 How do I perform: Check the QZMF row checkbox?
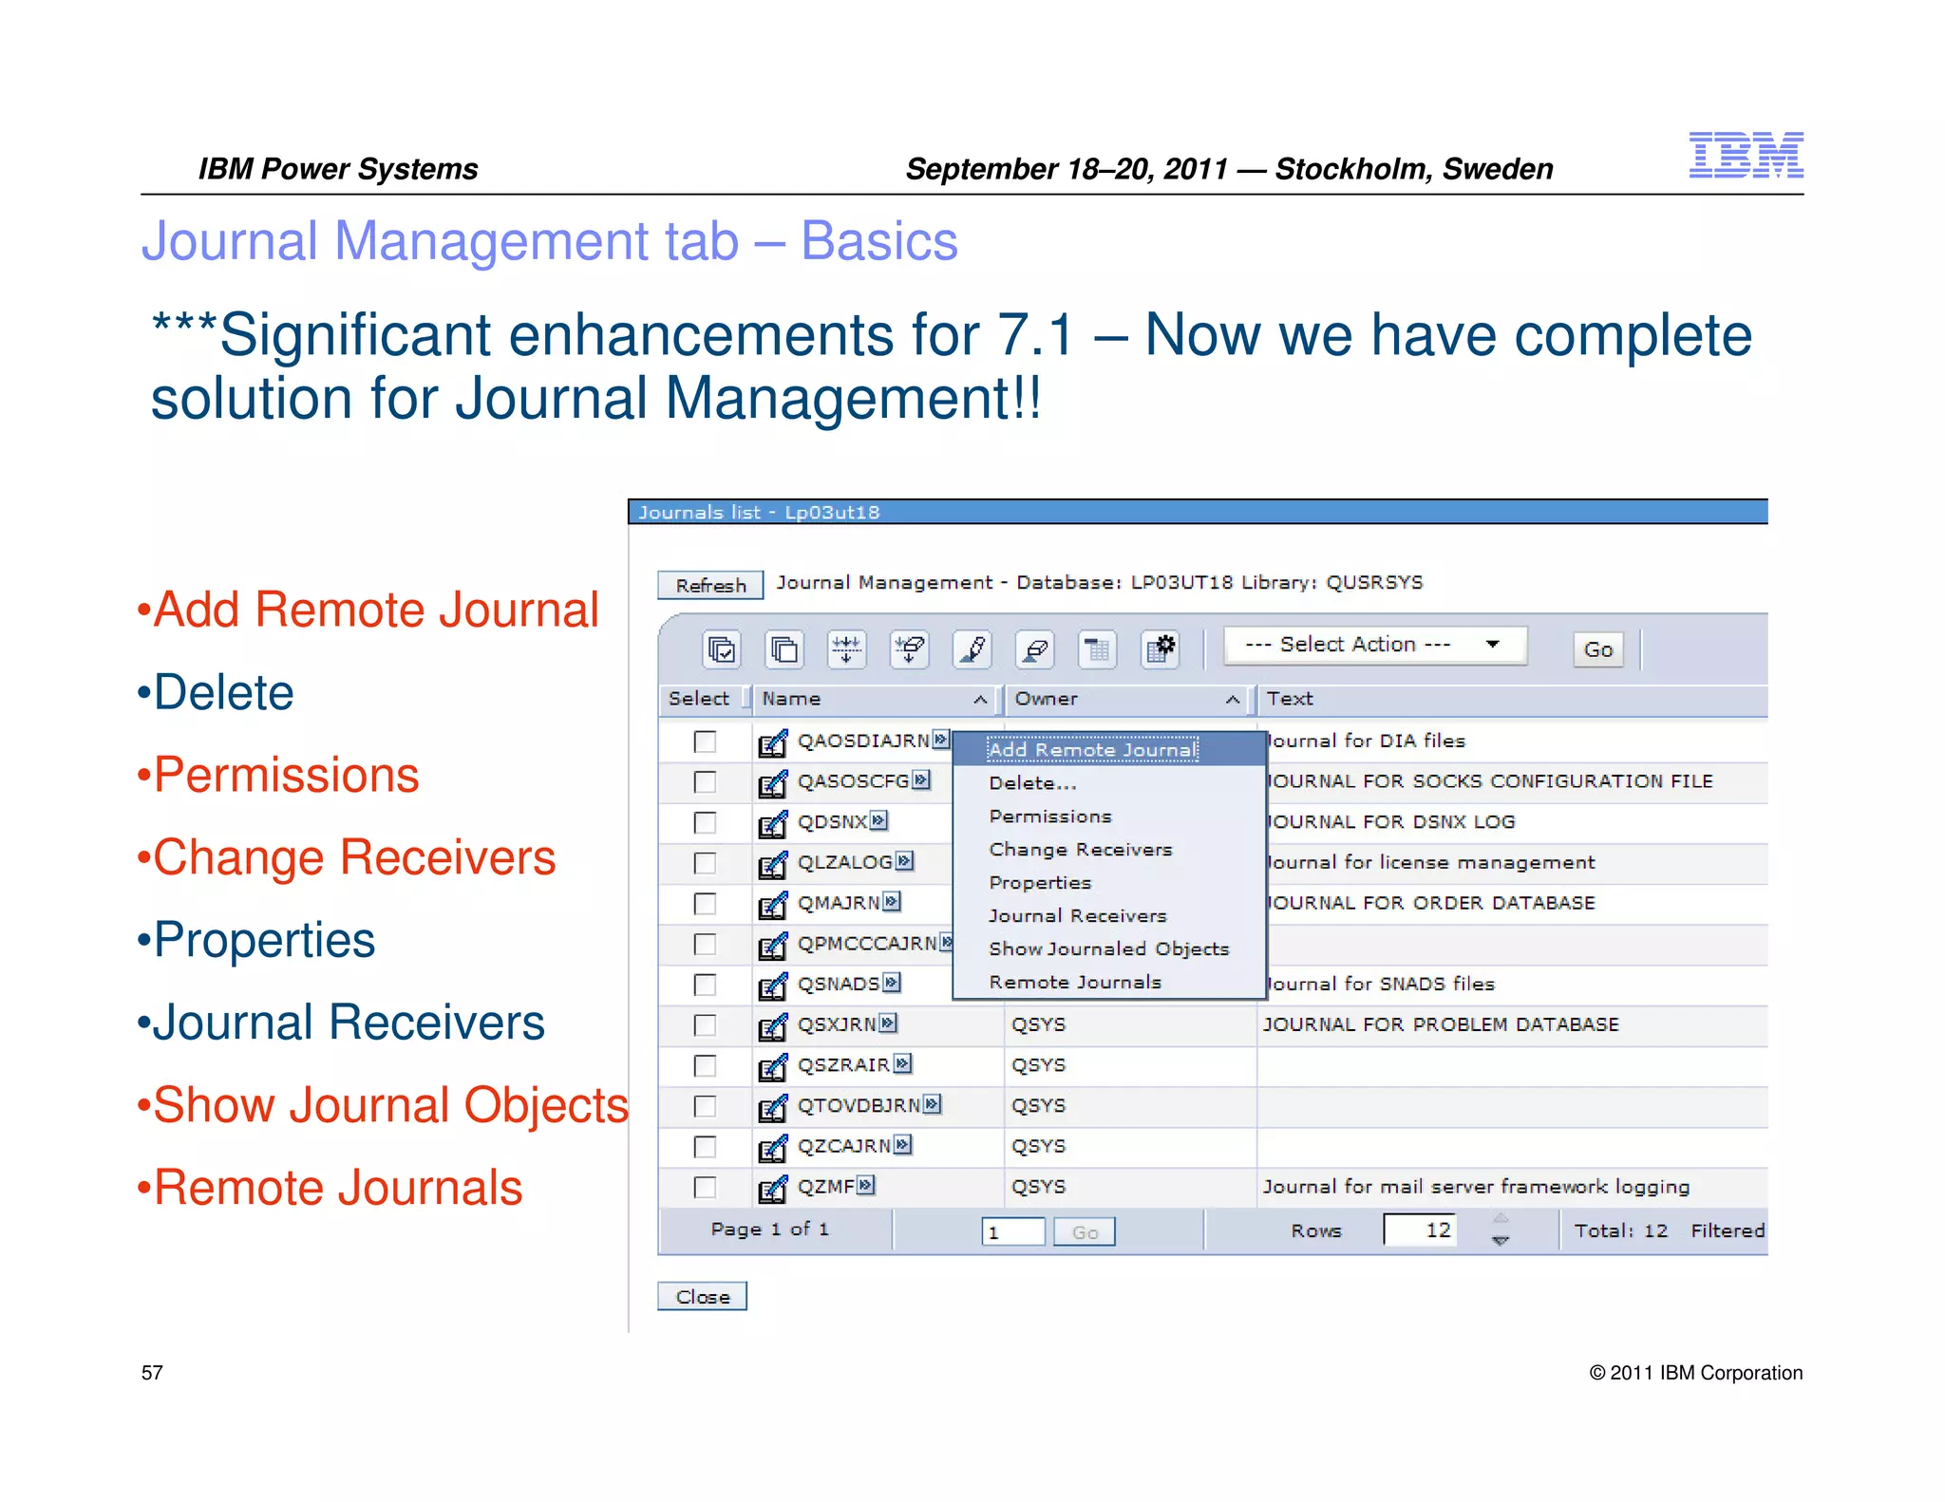[x=705, y=1188]
